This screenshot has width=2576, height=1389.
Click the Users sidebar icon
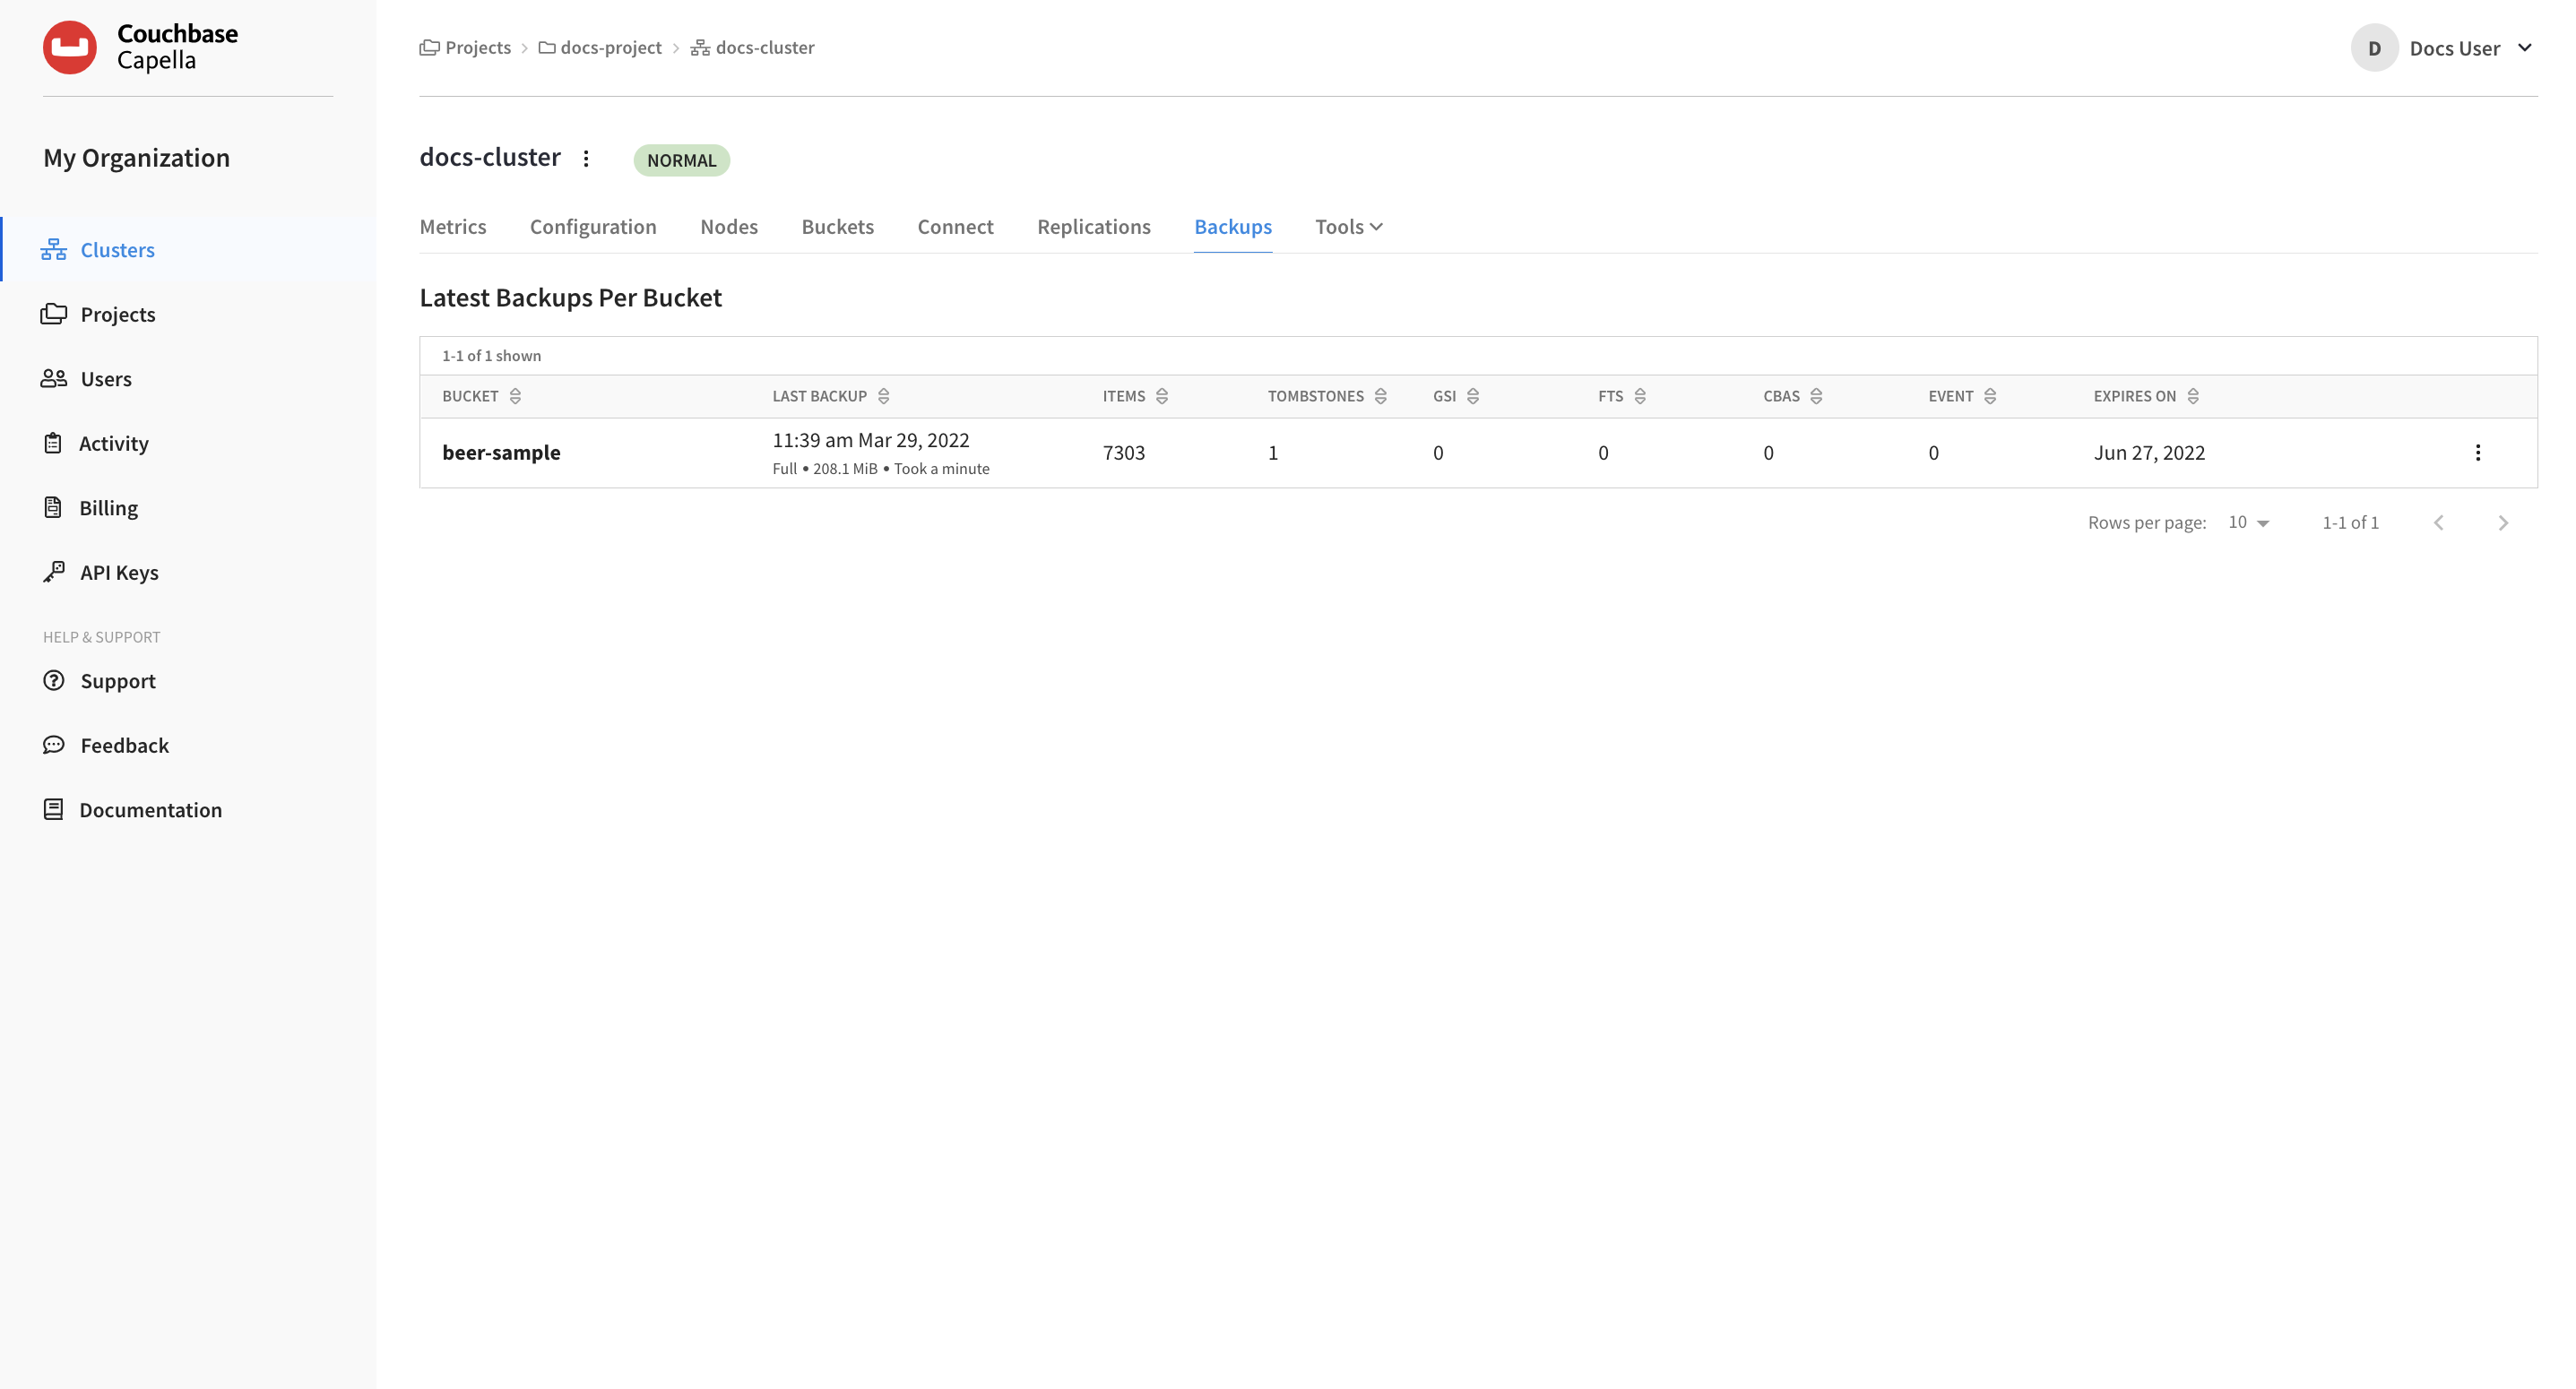(x=53, y=378)
